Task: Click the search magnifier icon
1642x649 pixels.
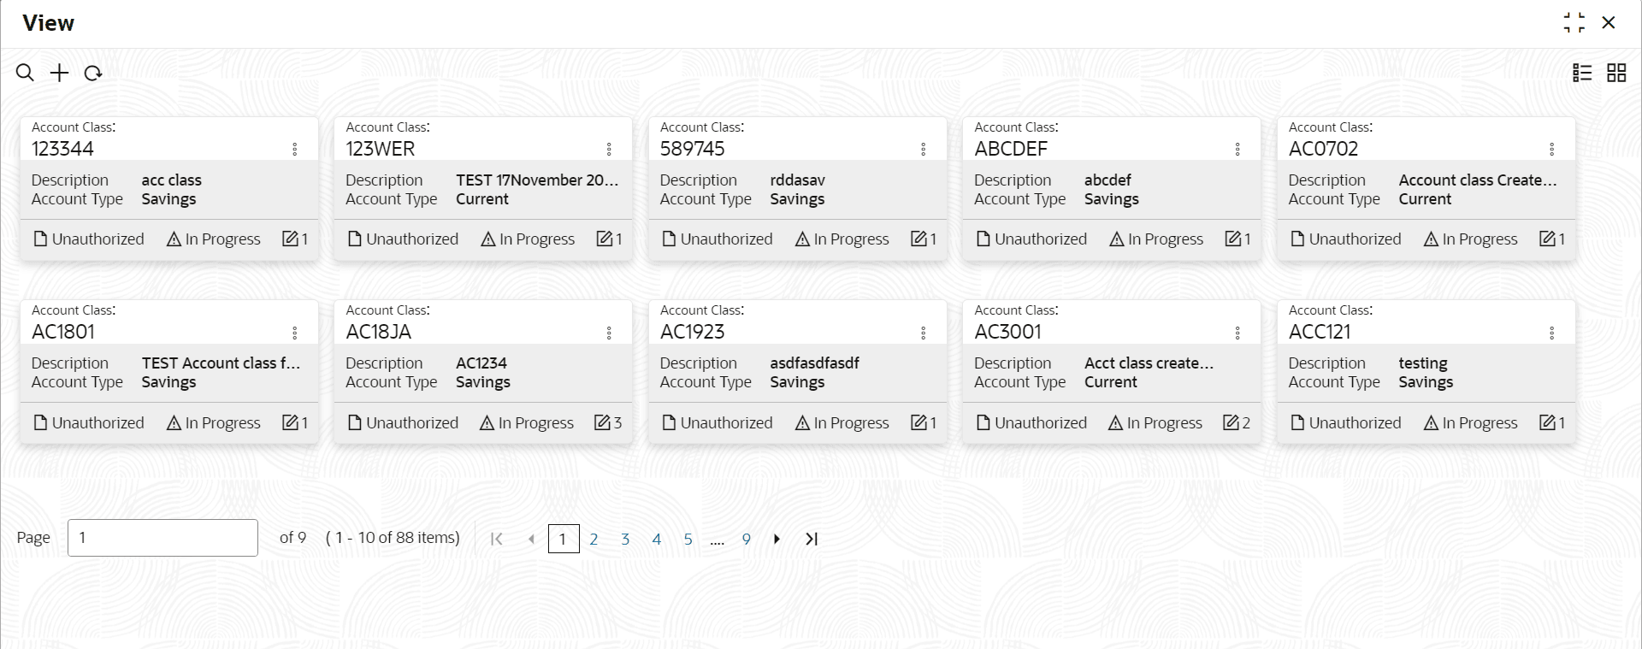Action: (26, 73)
